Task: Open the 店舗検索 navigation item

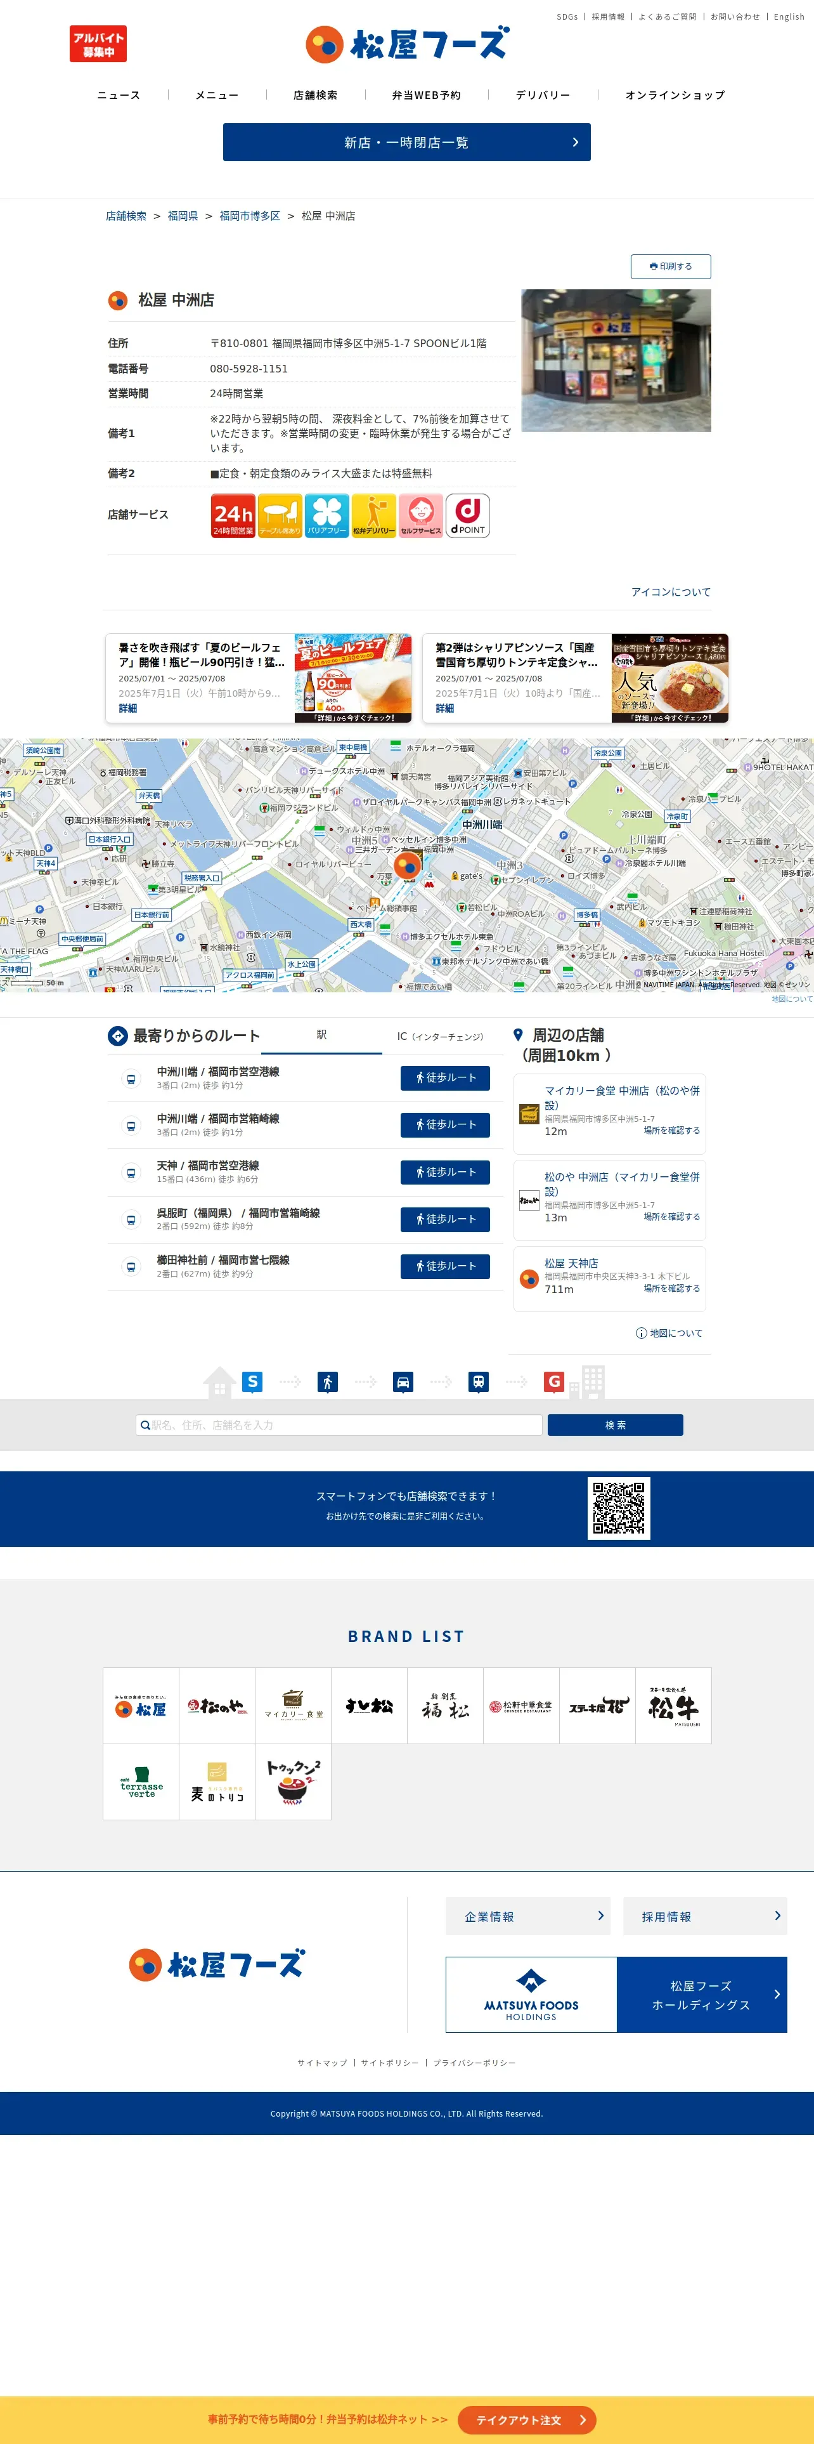Action: coord(314,95)
